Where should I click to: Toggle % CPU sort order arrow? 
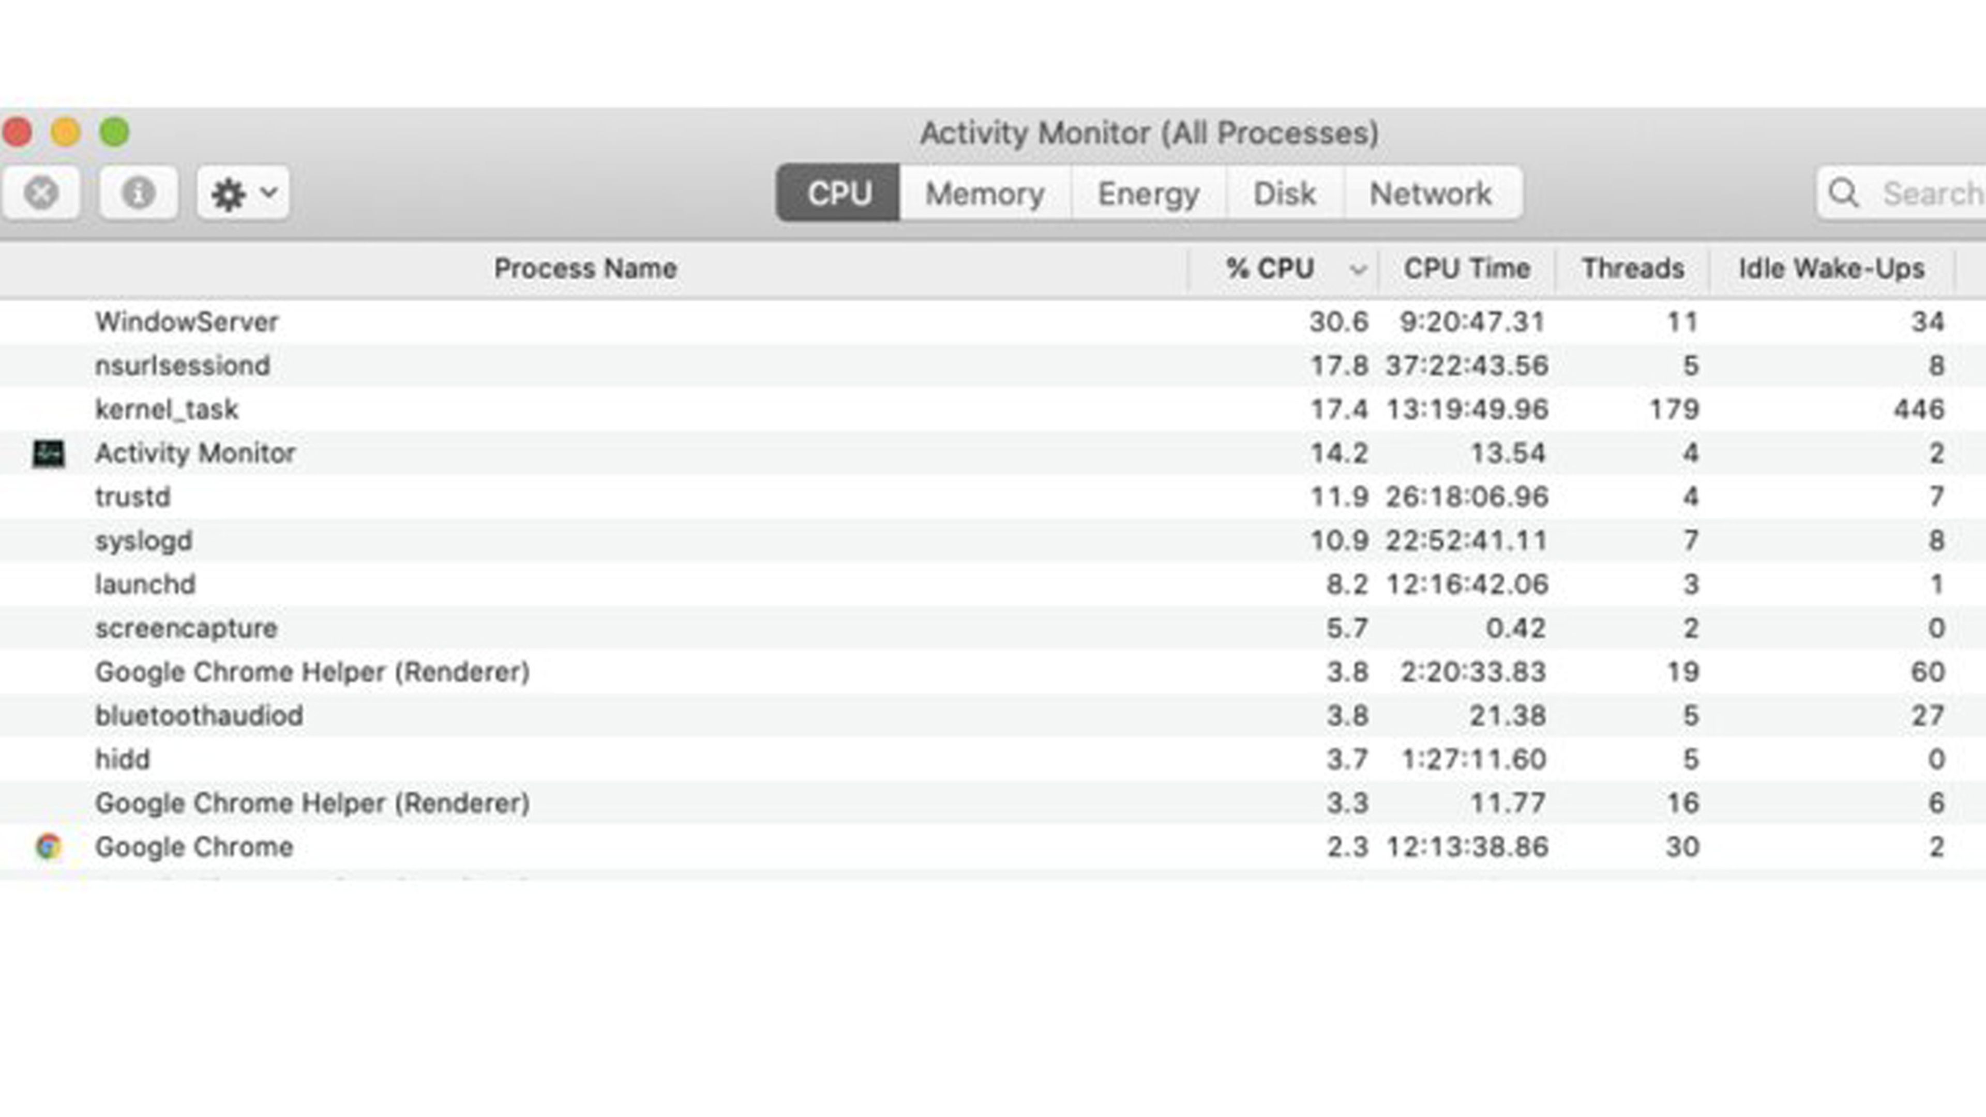[1359, 269]
